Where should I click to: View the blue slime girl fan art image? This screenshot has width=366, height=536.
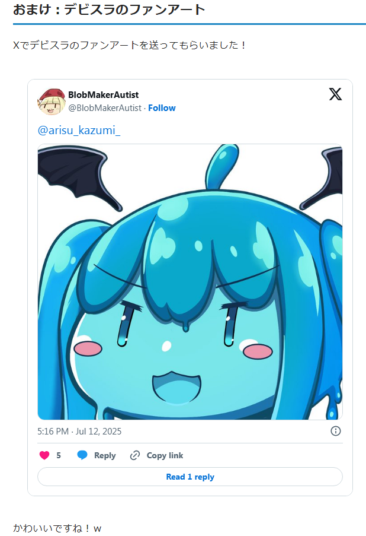[x=190, y=282]
